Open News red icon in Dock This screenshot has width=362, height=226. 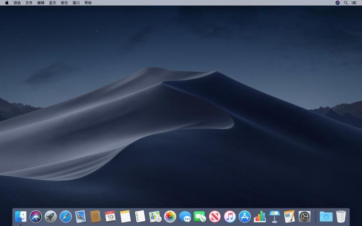coord(215,217)
